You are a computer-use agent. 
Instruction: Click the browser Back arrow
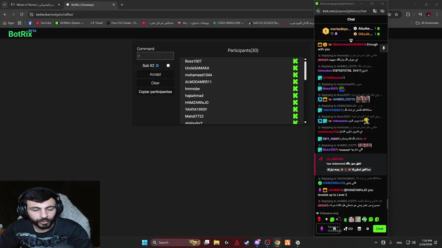[5, 14]
